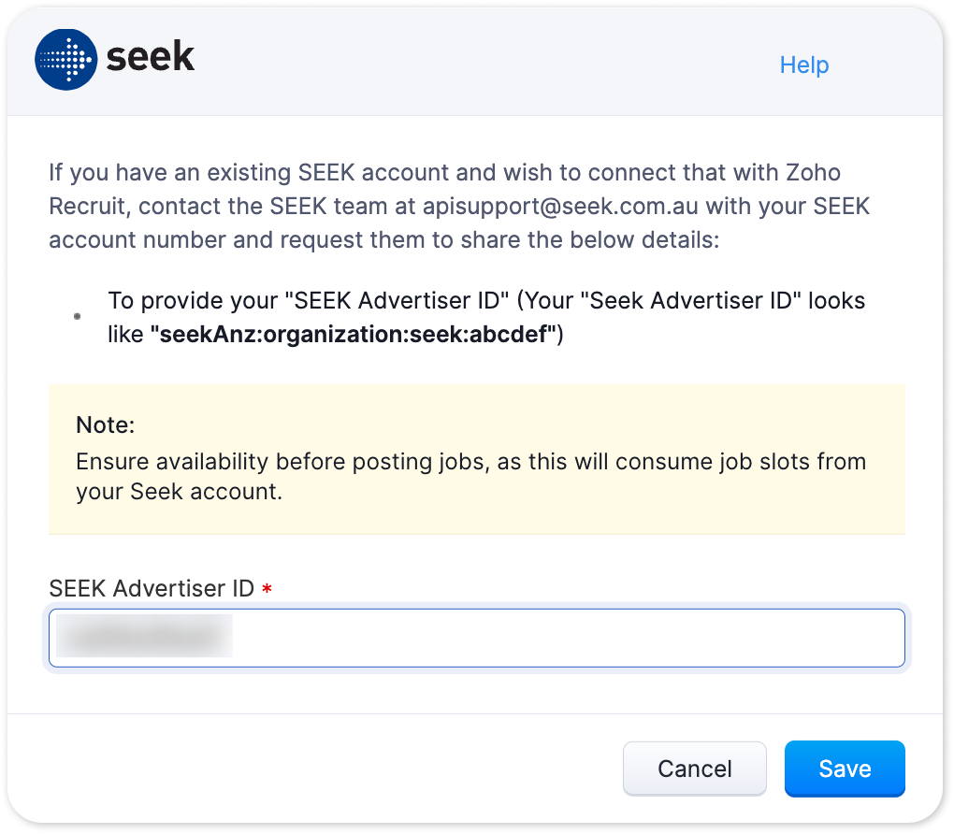
Task: Focus the SEEK Advertiser ID input field
Action: click(x=476, y=638)
